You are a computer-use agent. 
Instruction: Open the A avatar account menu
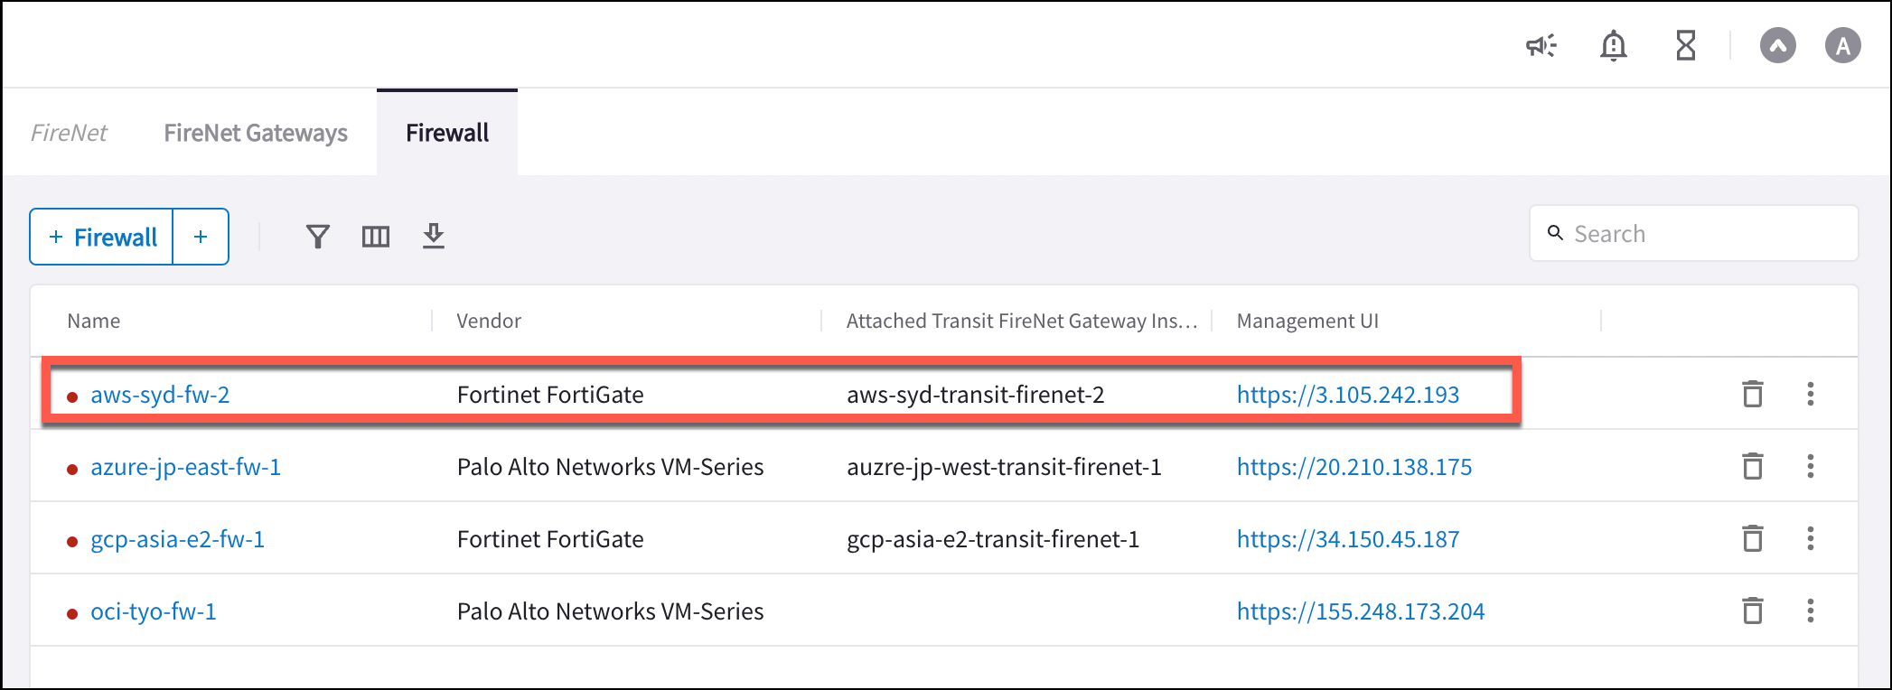coord(1843,45)
